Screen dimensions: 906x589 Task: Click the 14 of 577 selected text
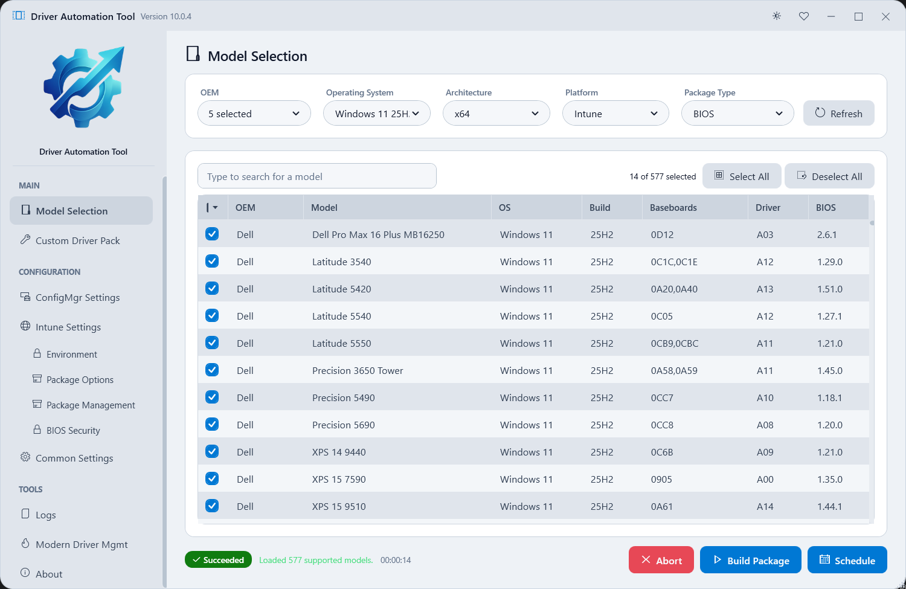coord(663,176)
